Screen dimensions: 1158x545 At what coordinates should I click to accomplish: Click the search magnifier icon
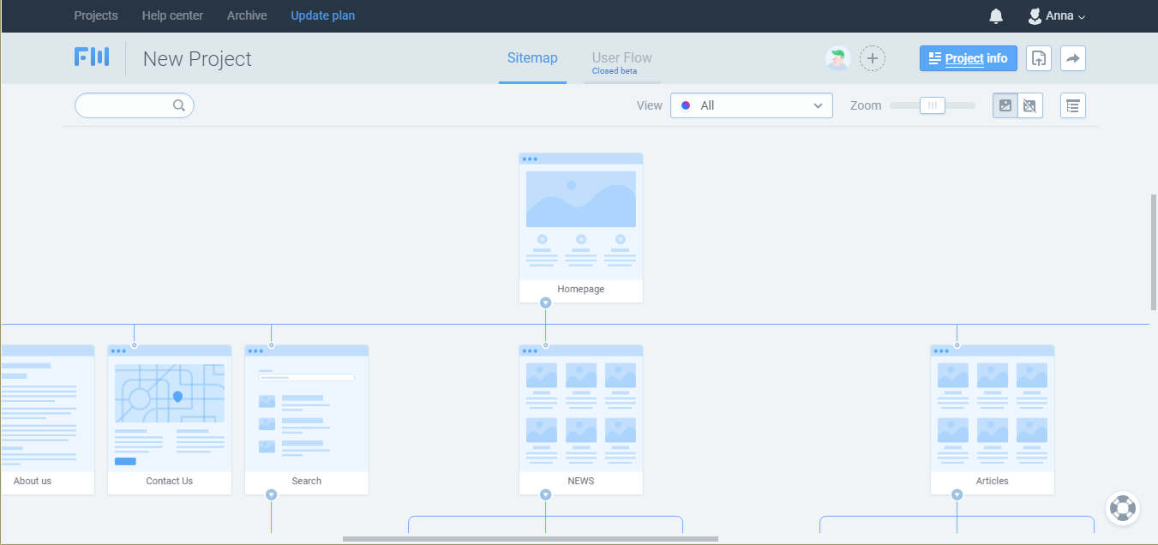pos(179,105)
